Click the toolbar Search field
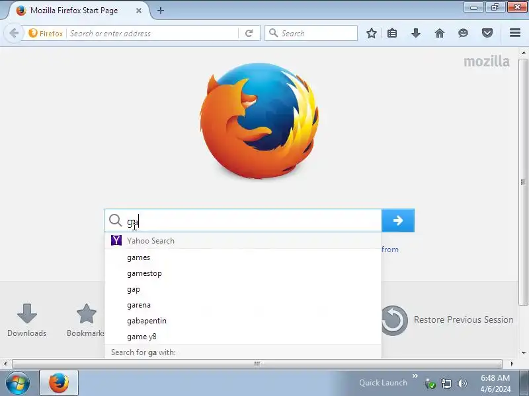529x396 pixels. (x=311, y=33)
